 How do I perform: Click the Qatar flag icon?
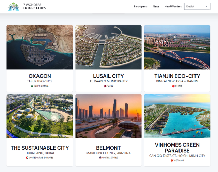[x=105, y=86]
